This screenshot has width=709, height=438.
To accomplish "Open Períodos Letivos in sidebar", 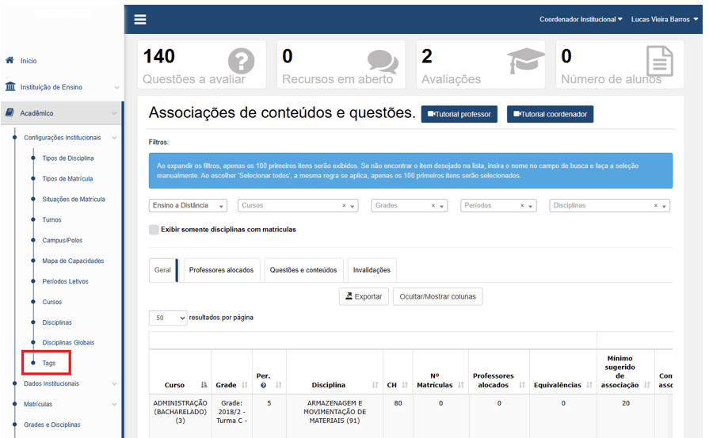I will pyautogui.click(x=66, y=281).
